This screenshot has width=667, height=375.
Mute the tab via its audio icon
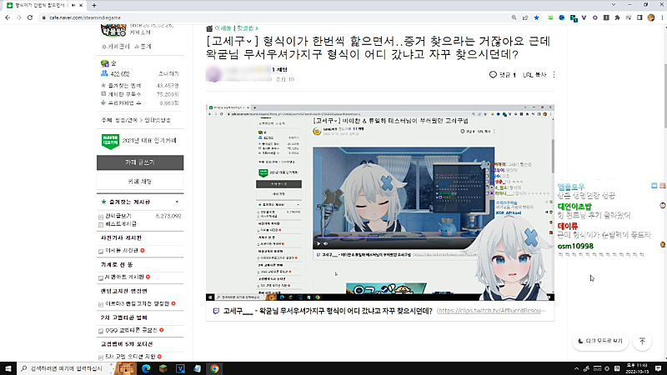[73, 6]
